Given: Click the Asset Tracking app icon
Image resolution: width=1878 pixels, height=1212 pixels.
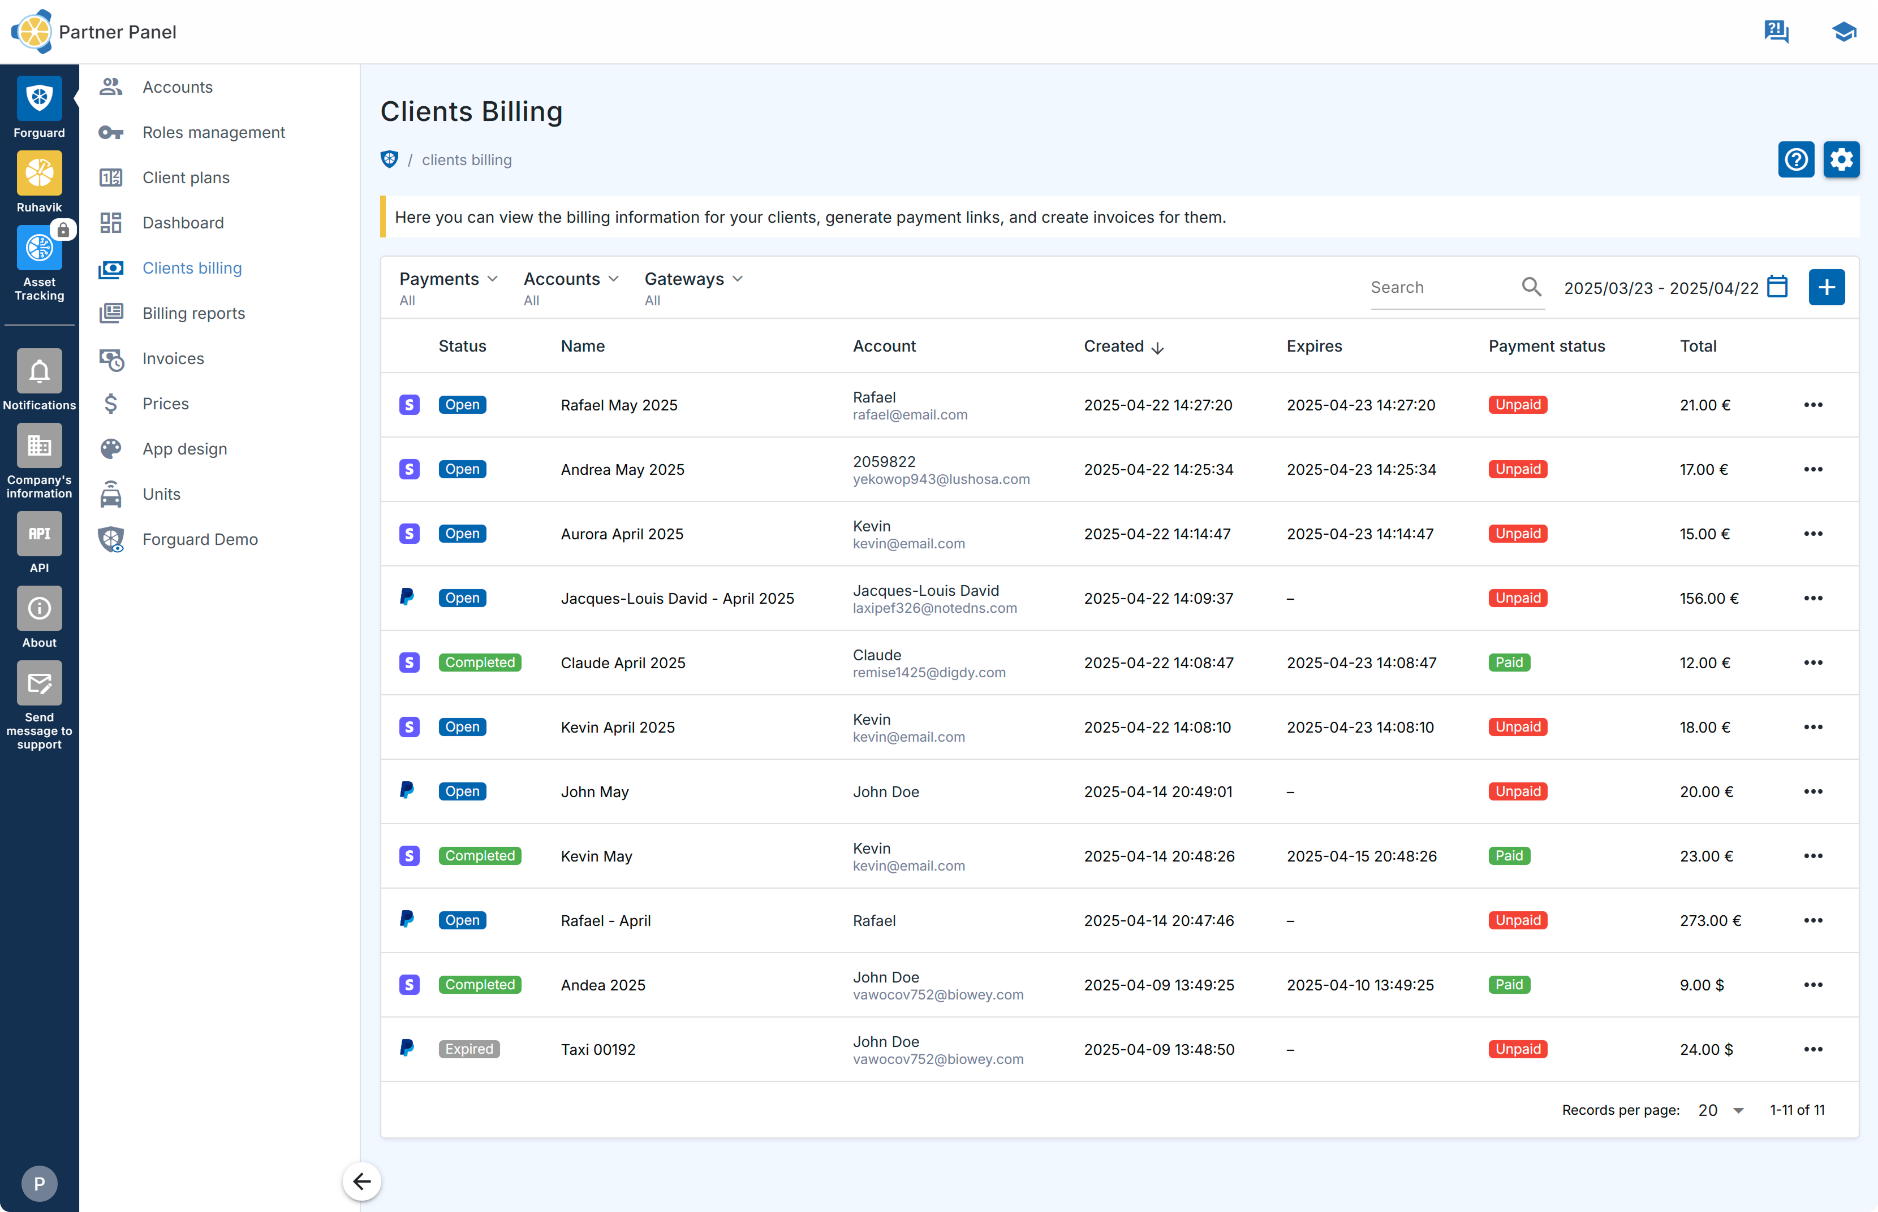Looking at the screenshot, I should tap(38, 249).
